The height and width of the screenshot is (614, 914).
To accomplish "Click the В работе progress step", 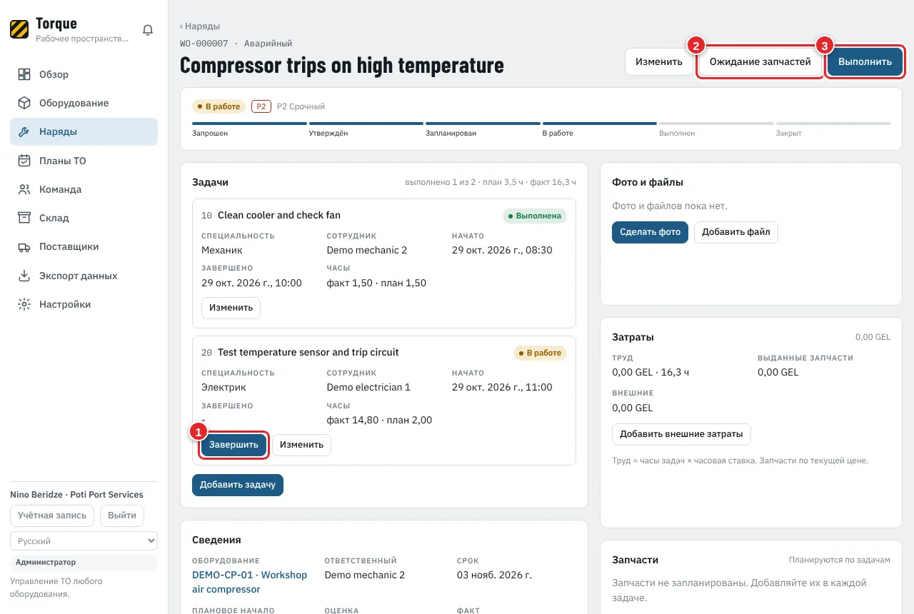I will coord(600,129).
